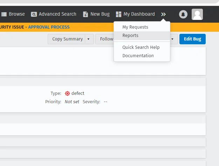Click the Follow button
Screen dimensions: 219x166
click(x=106, y=39)
